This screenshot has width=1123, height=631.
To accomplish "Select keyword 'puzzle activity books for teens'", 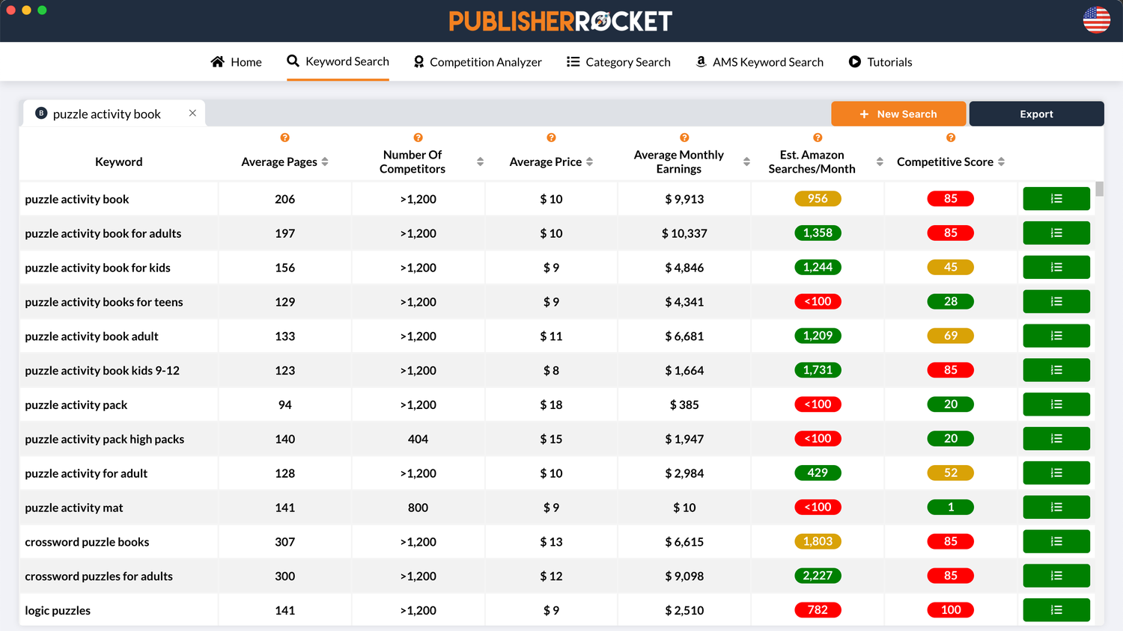I will click(104, 302).
